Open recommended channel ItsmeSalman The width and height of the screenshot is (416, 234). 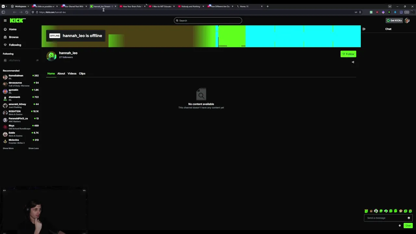[x=21, y=77]
